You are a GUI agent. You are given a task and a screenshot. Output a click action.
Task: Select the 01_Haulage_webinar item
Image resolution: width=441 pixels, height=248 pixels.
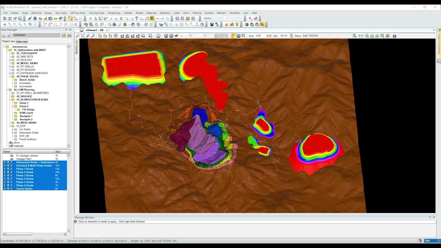pos(27,156)
